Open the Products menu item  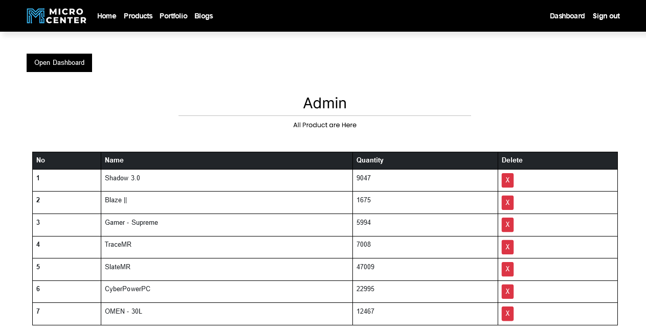(138, 16)
